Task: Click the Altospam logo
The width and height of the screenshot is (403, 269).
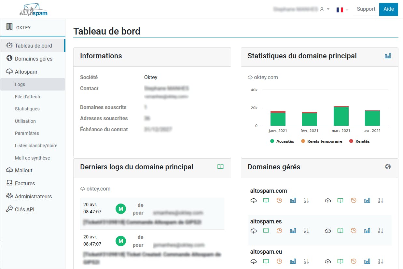Action: click(33, 9)
